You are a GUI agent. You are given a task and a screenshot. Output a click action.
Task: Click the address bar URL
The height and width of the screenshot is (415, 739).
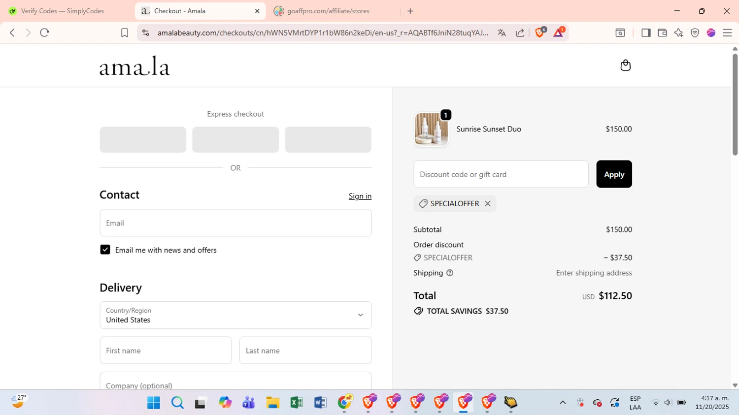323,32
